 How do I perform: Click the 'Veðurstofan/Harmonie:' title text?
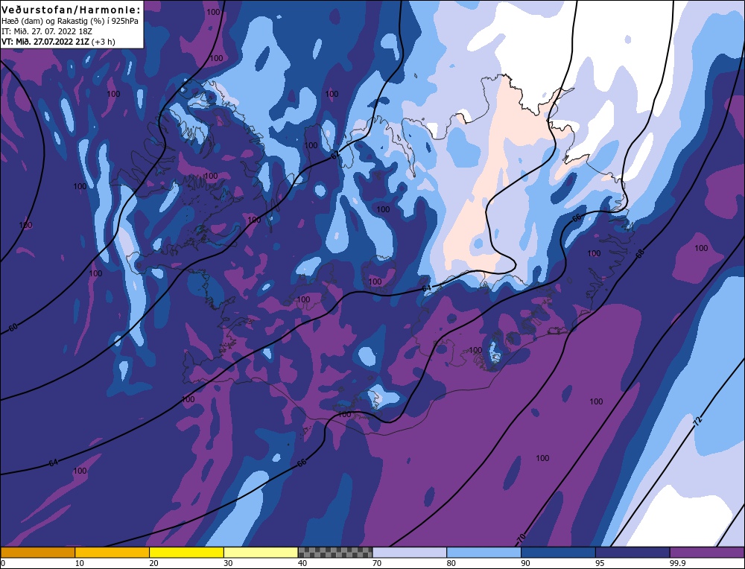click(72, 10)
